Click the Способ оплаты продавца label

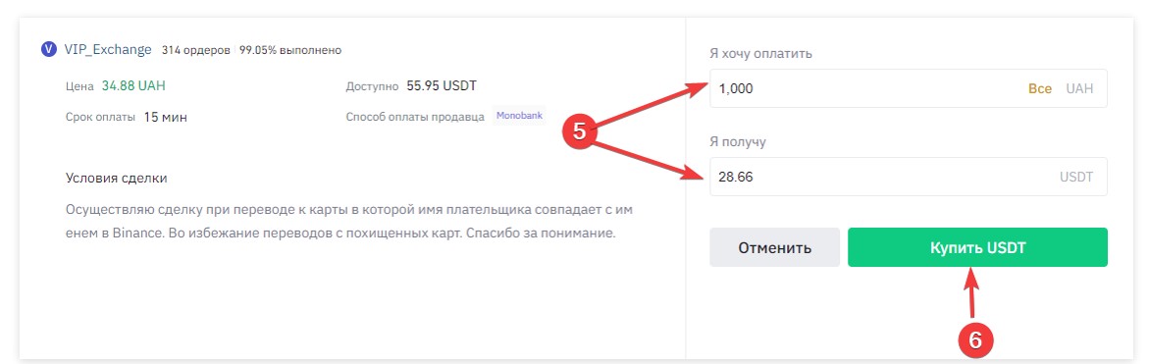415,117
